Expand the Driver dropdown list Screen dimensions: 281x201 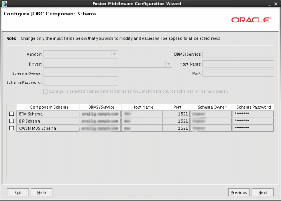pyautogui.click(x=169, y=64)
